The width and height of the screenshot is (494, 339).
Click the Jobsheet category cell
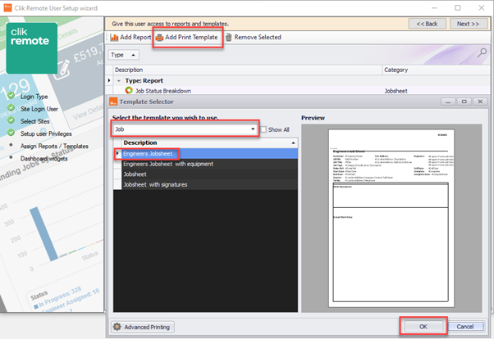pos(396,91)
